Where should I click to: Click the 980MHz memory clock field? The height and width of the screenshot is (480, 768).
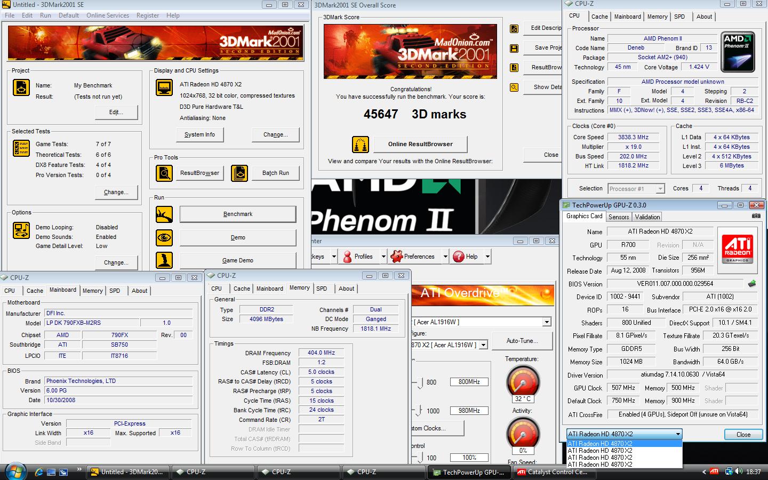[469, 411]
